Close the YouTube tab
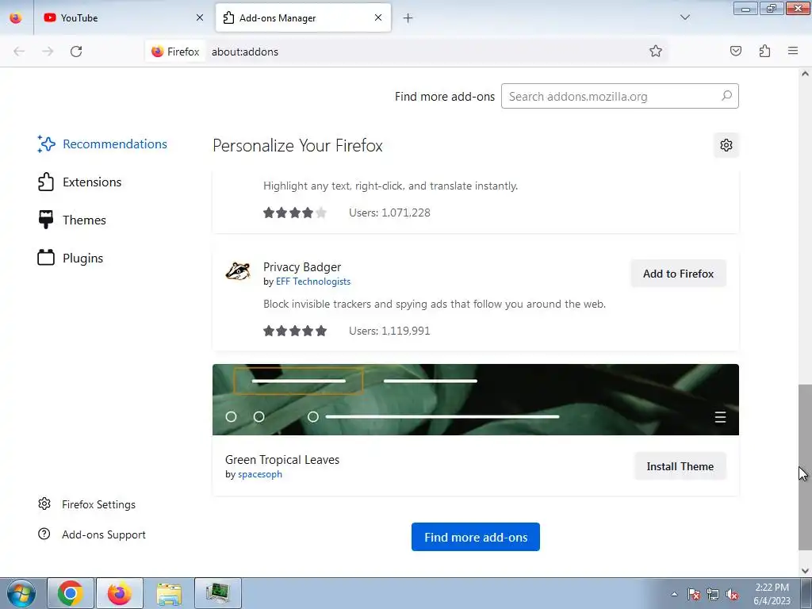The image size is (812, 609). click(200, 17)
